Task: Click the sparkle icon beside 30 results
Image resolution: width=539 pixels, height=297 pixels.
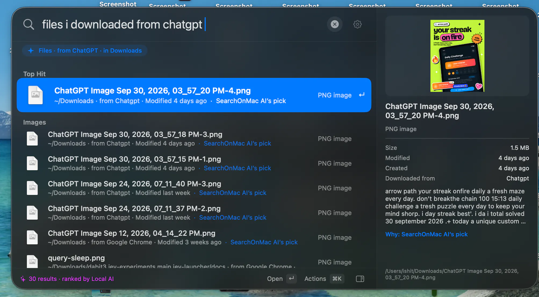Action: [x=23, y=279]
